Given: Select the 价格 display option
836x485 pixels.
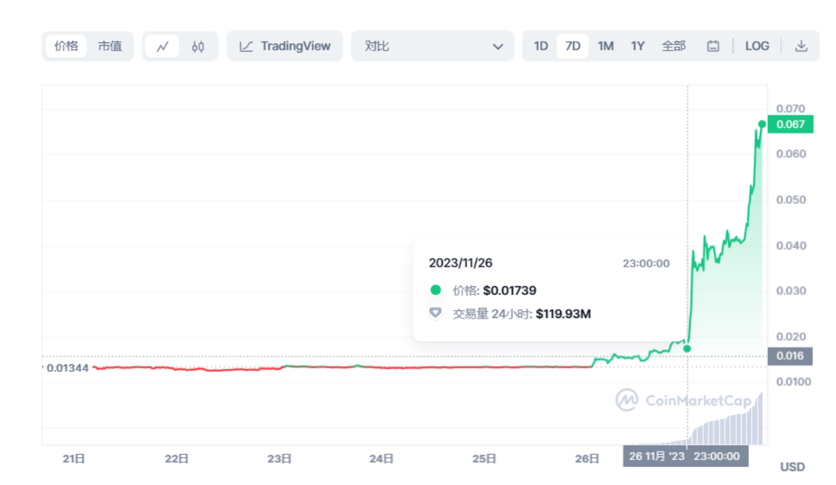Looking at the screenshot, I should (x=65, y=46).
